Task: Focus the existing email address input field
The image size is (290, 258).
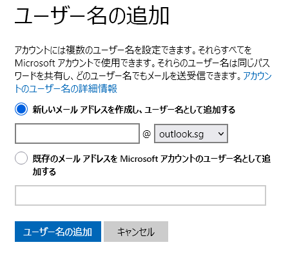Action: (x=140, y=195)
